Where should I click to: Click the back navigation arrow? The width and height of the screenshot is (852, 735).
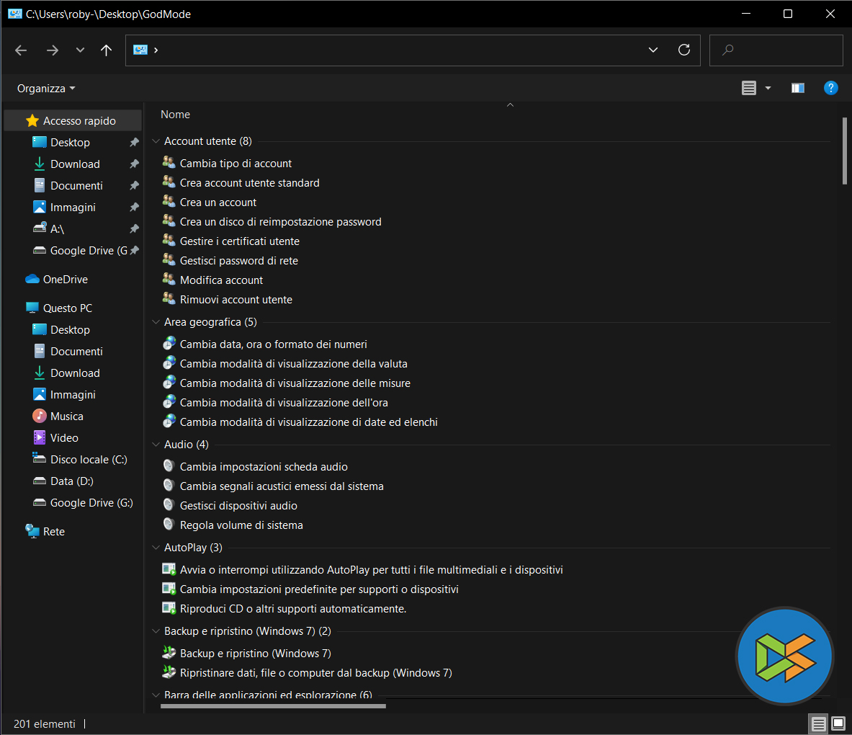tap(21, 50)
